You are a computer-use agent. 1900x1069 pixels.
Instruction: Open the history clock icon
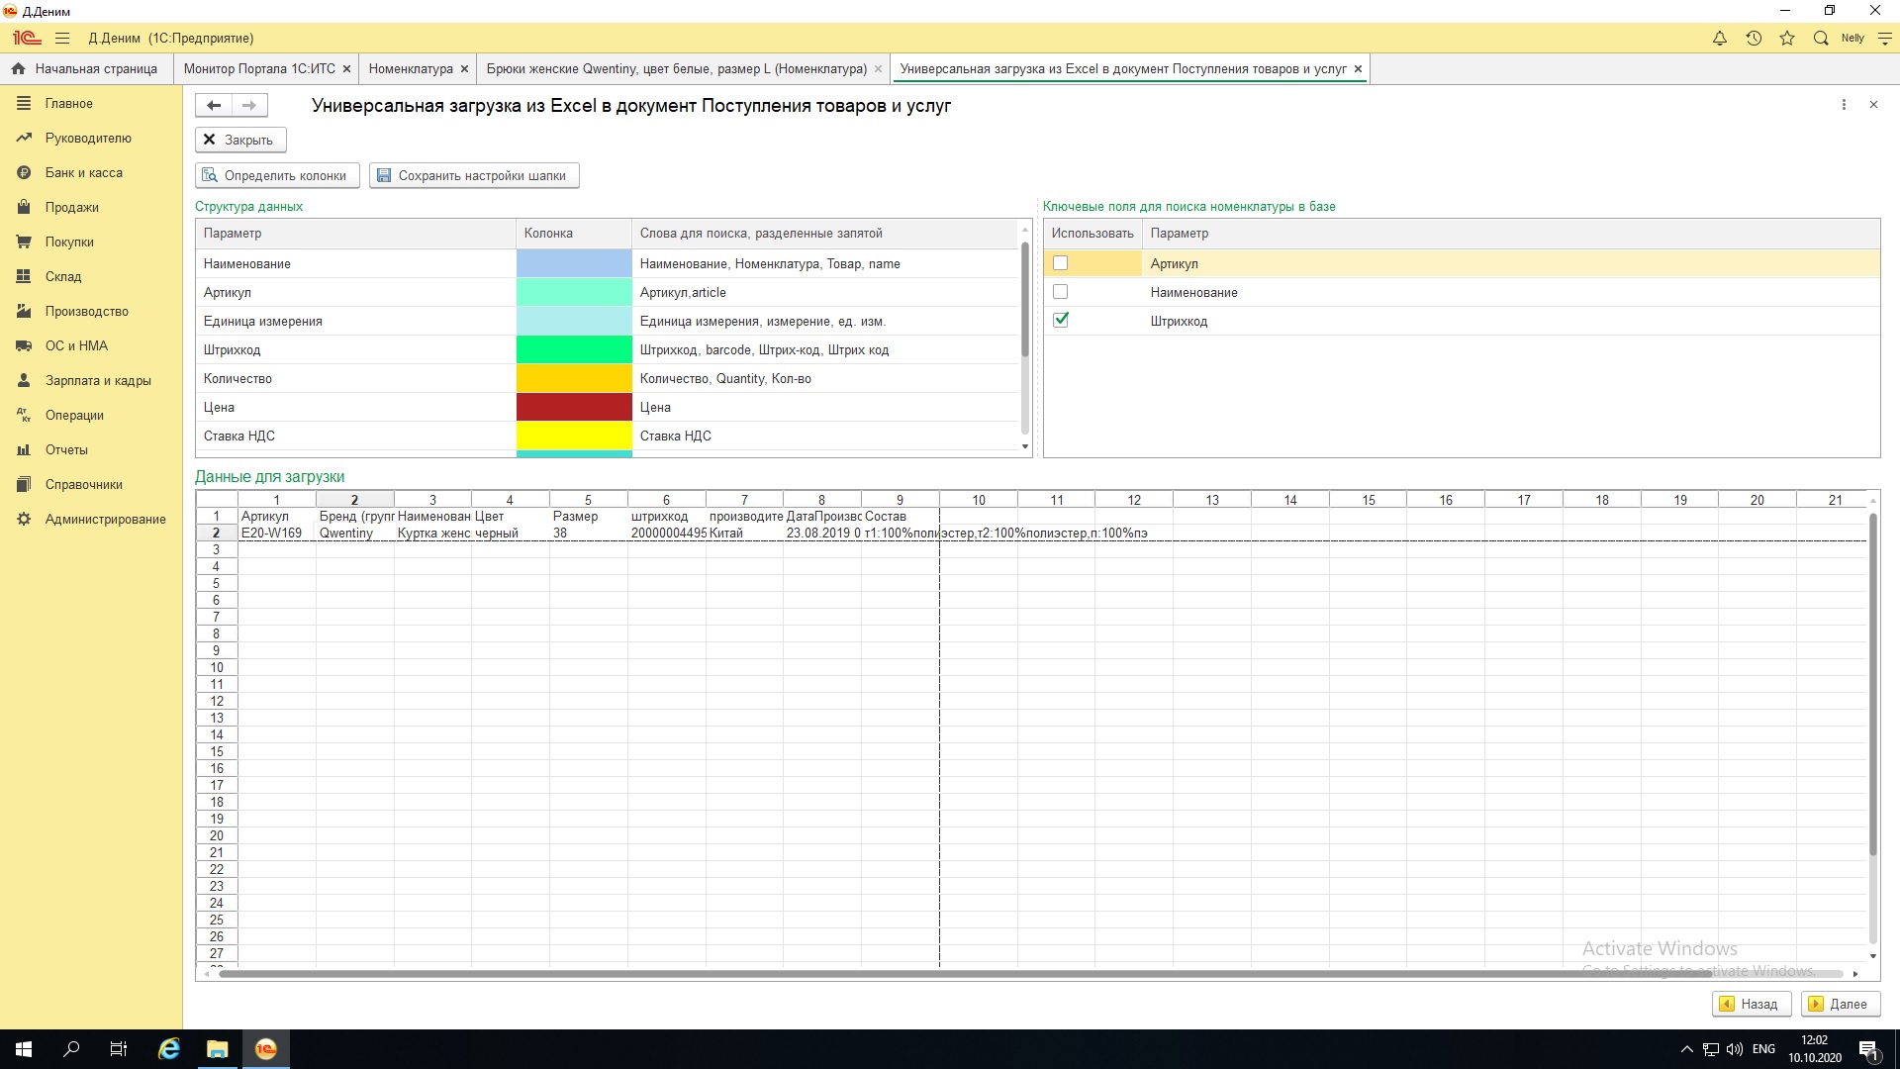[1754, 39]
